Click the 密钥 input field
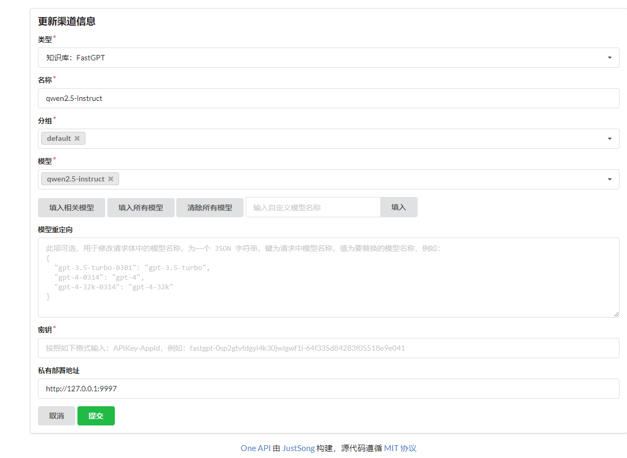 (x=328, y=348)
